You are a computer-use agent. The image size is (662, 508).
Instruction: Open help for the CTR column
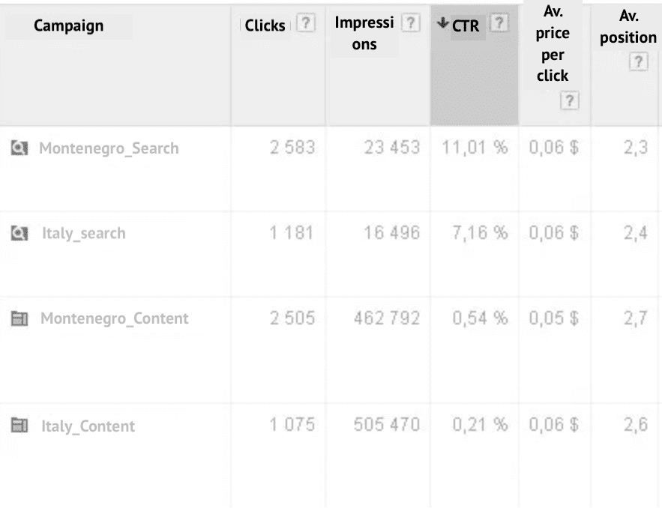tap(499, 22)
